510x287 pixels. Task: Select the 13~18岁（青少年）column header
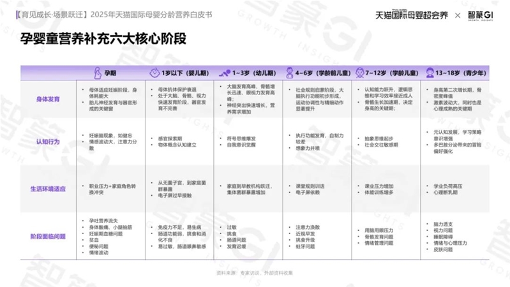[x=461, y=73]
